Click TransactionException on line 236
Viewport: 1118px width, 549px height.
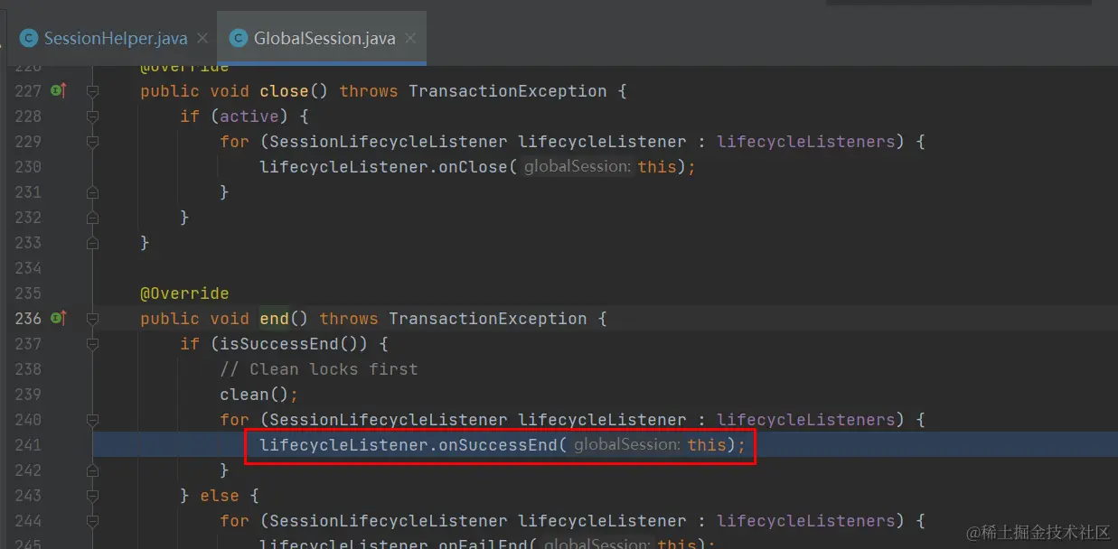(488, 319)
